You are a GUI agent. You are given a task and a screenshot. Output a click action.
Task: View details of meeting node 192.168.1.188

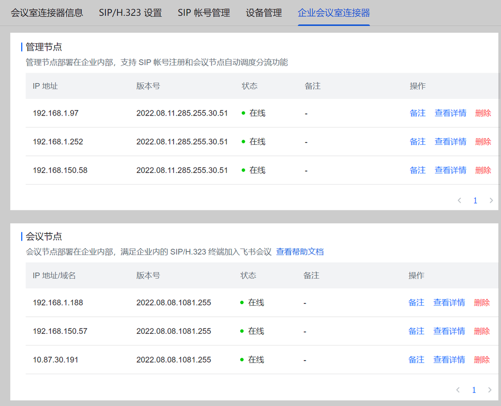click(x=449, y=303)
